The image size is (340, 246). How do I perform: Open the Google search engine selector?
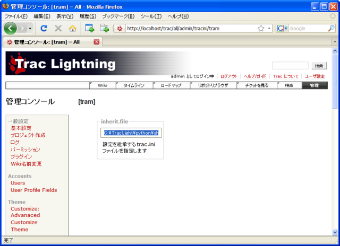pyautogui.click(x=282, y=28)
